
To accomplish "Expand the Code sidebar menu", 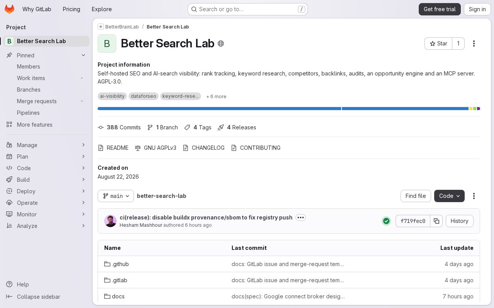I will pos(46,168).
